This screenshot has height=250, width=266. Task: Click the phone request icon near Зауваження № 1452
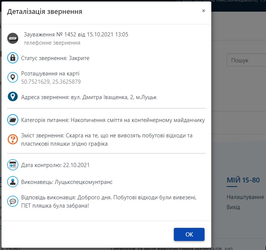(13, 38)
